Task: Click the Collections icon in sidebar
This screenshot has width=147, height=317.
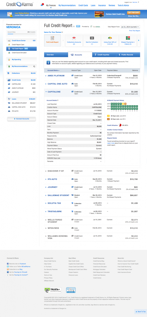Action: 9,73
